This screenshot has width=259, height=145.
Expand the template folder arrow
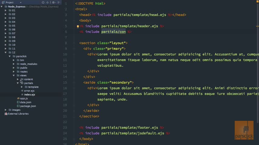point(22,87)
